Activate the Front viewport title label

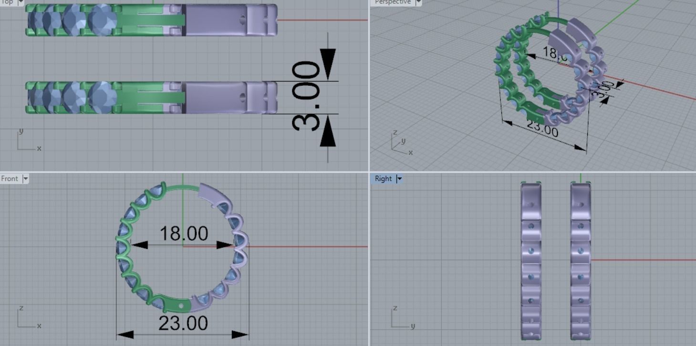[x=10, y=179]
